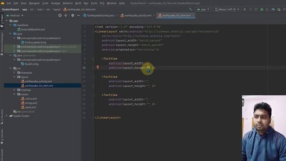Click the android:orientation attribute line
This screenshot has width=286, height=161.
[x=130, y=50]
